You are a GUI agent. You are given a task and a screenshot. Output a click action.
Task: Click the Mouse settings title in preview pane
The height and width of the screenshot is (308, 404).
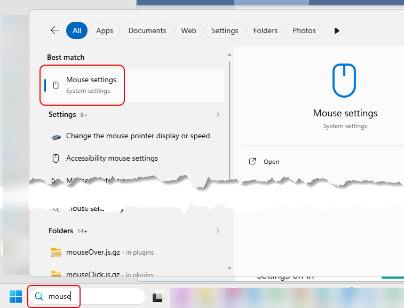coord(345,113)
